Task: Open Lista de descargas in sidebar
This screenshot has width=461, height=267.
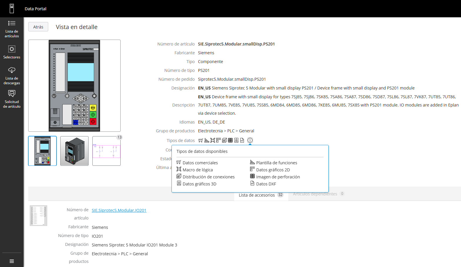Action: click(12, 75)
